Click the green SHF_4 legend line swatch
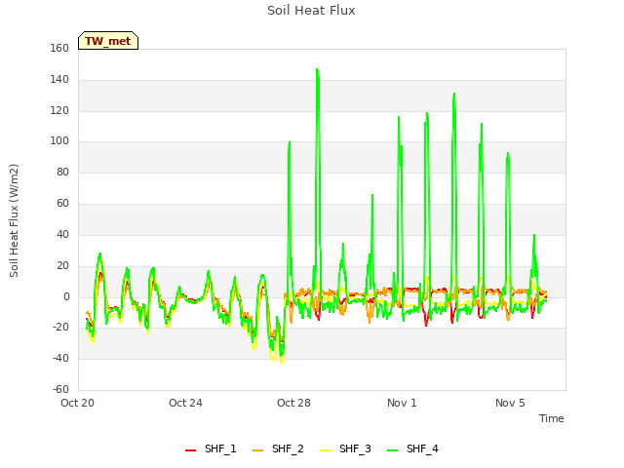 392,450
